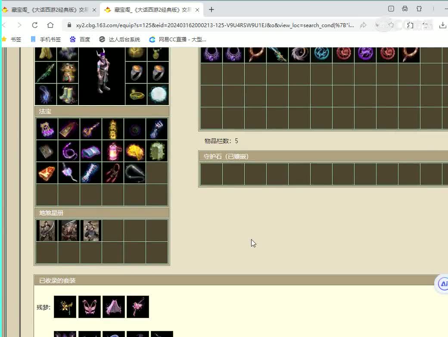Image resolution: width=448 pixels, height=337 pixels.
Task: Open the browser downloads panel
Action: click(442, 25)
